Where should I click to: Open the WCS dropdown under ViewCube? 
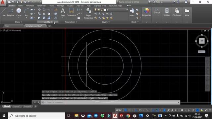(x=202, y=52)
